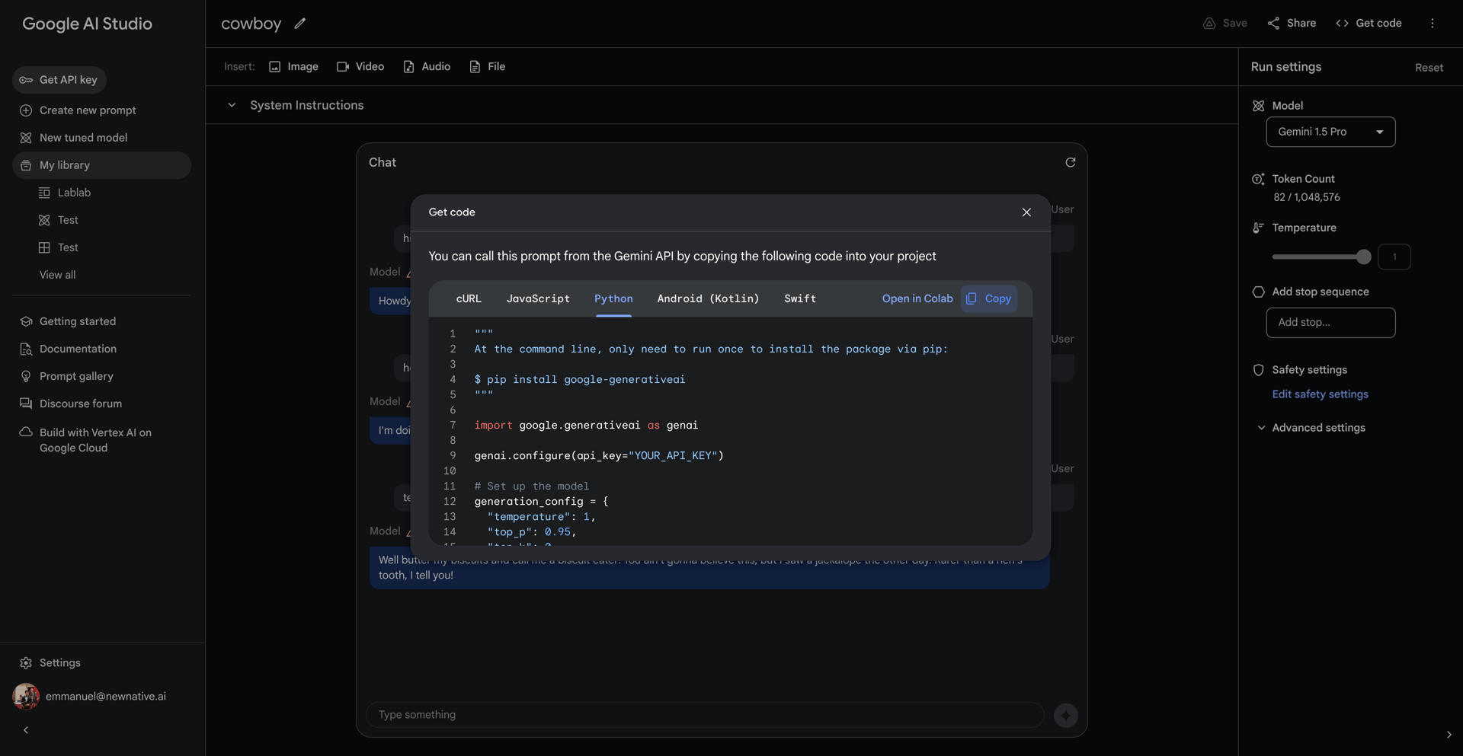Click the Temperature icon
Viewport: 1463px width, 756px height.
(x=1258, y=228)
